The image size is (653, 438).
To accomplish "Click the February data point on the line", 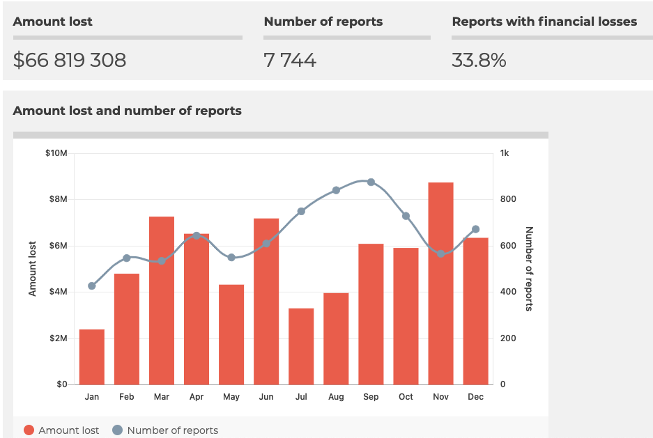I will coord(127,258).
